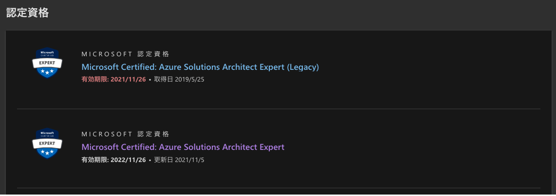Screen dimensions: 556x196
Task: Click EXPERT ribbon on the Legacy badge
Action: (x=47, y=63)
